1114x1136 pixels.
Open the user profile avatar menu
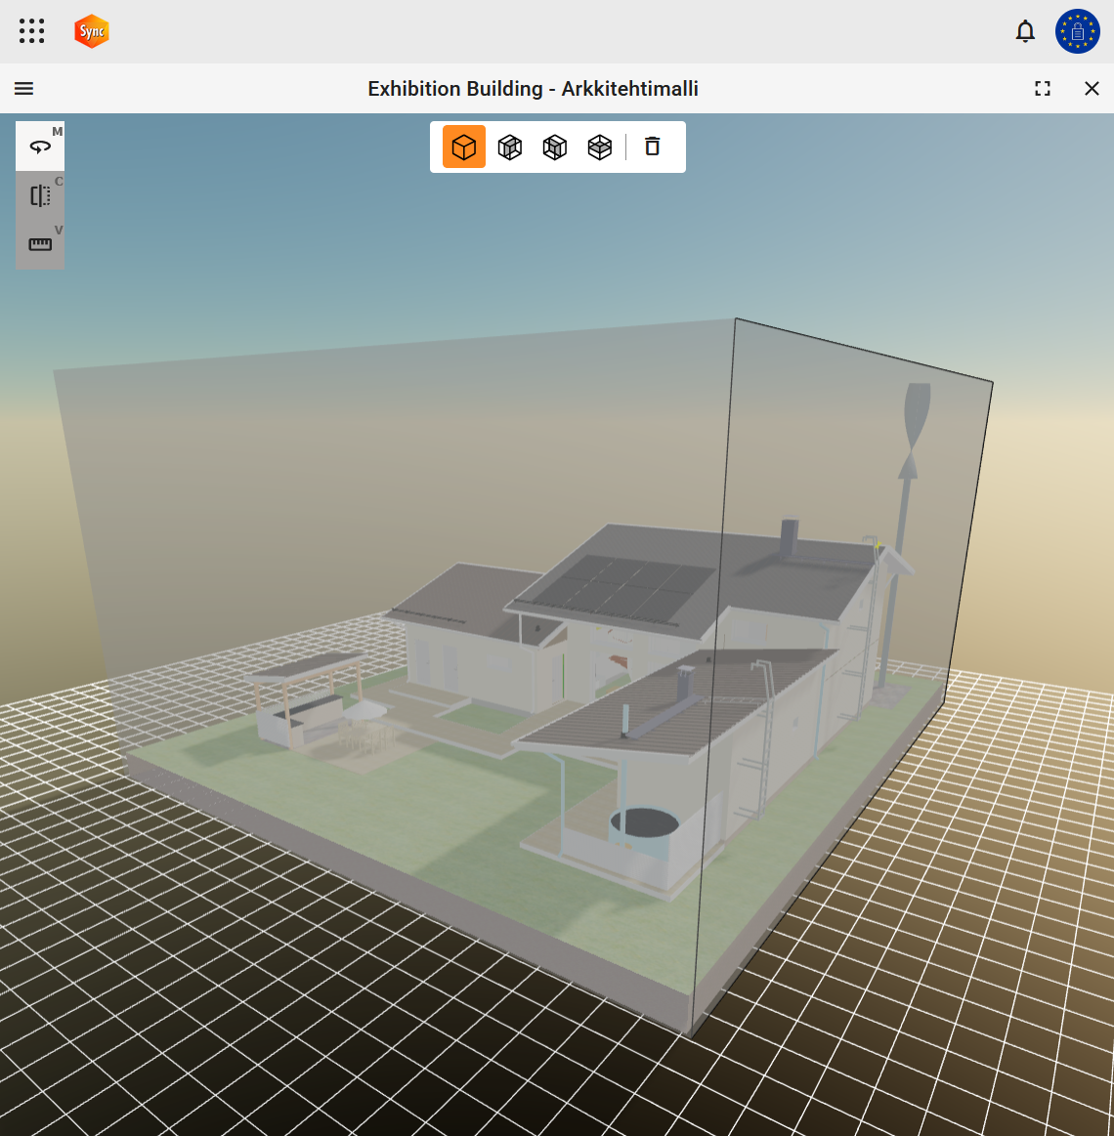[1077, 31]
